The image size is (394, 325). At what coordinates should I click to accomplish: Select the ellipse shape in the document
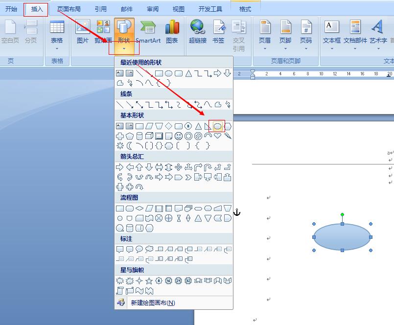click(342, 237)
